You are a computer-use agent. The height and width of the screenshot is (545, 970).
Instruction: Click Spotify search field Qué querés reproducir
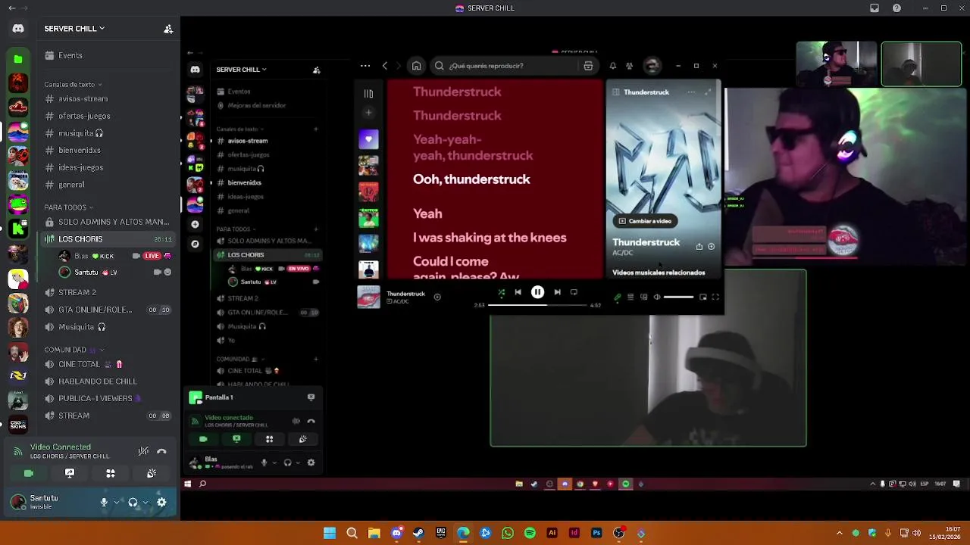coord(513,66)
